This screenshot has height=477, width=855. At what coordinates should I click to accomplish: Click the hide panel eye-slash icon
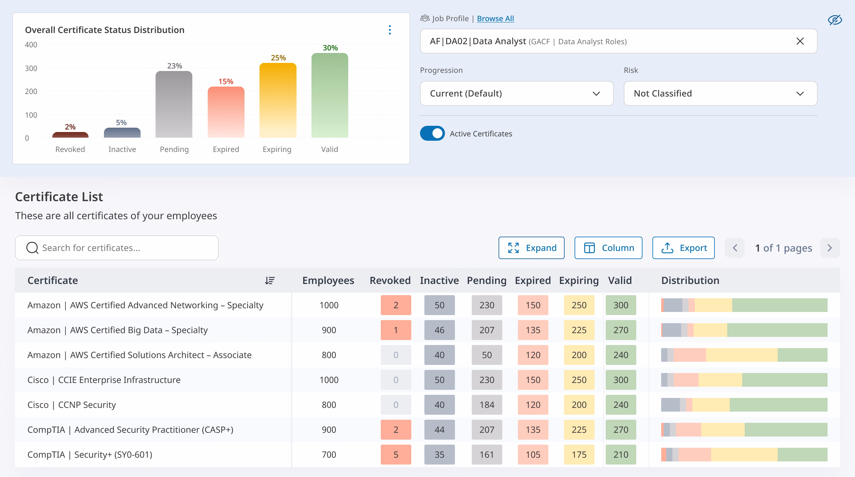tap(835, 20)
